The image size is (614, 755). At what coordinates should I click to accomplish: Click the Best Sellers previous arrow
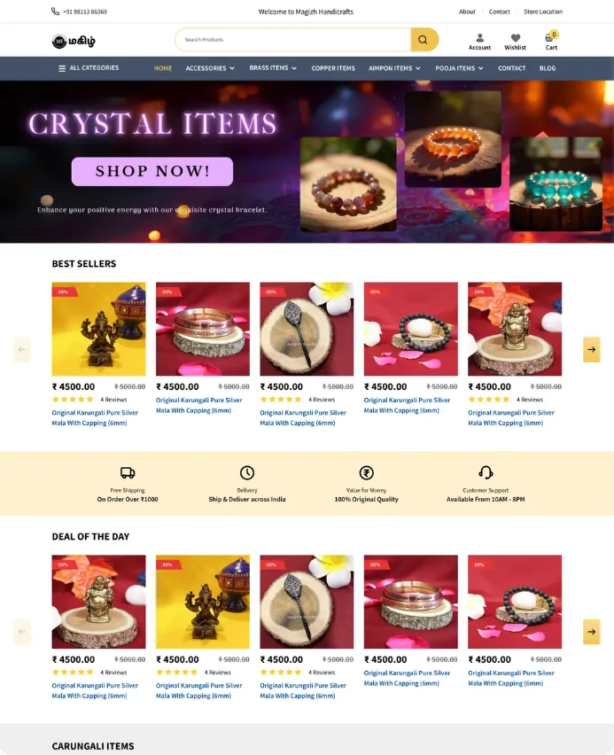coord(22,349)
